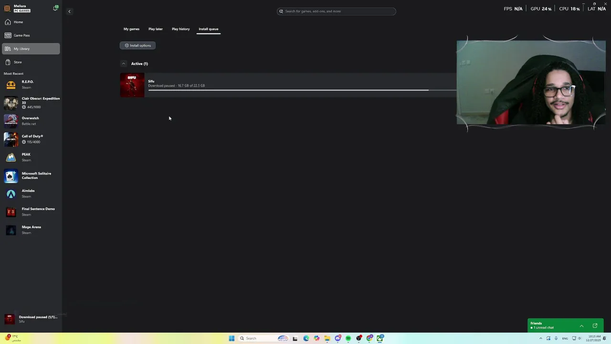
Task: Open PEAK from Most Recent list
Action: (x=31, y=157)
